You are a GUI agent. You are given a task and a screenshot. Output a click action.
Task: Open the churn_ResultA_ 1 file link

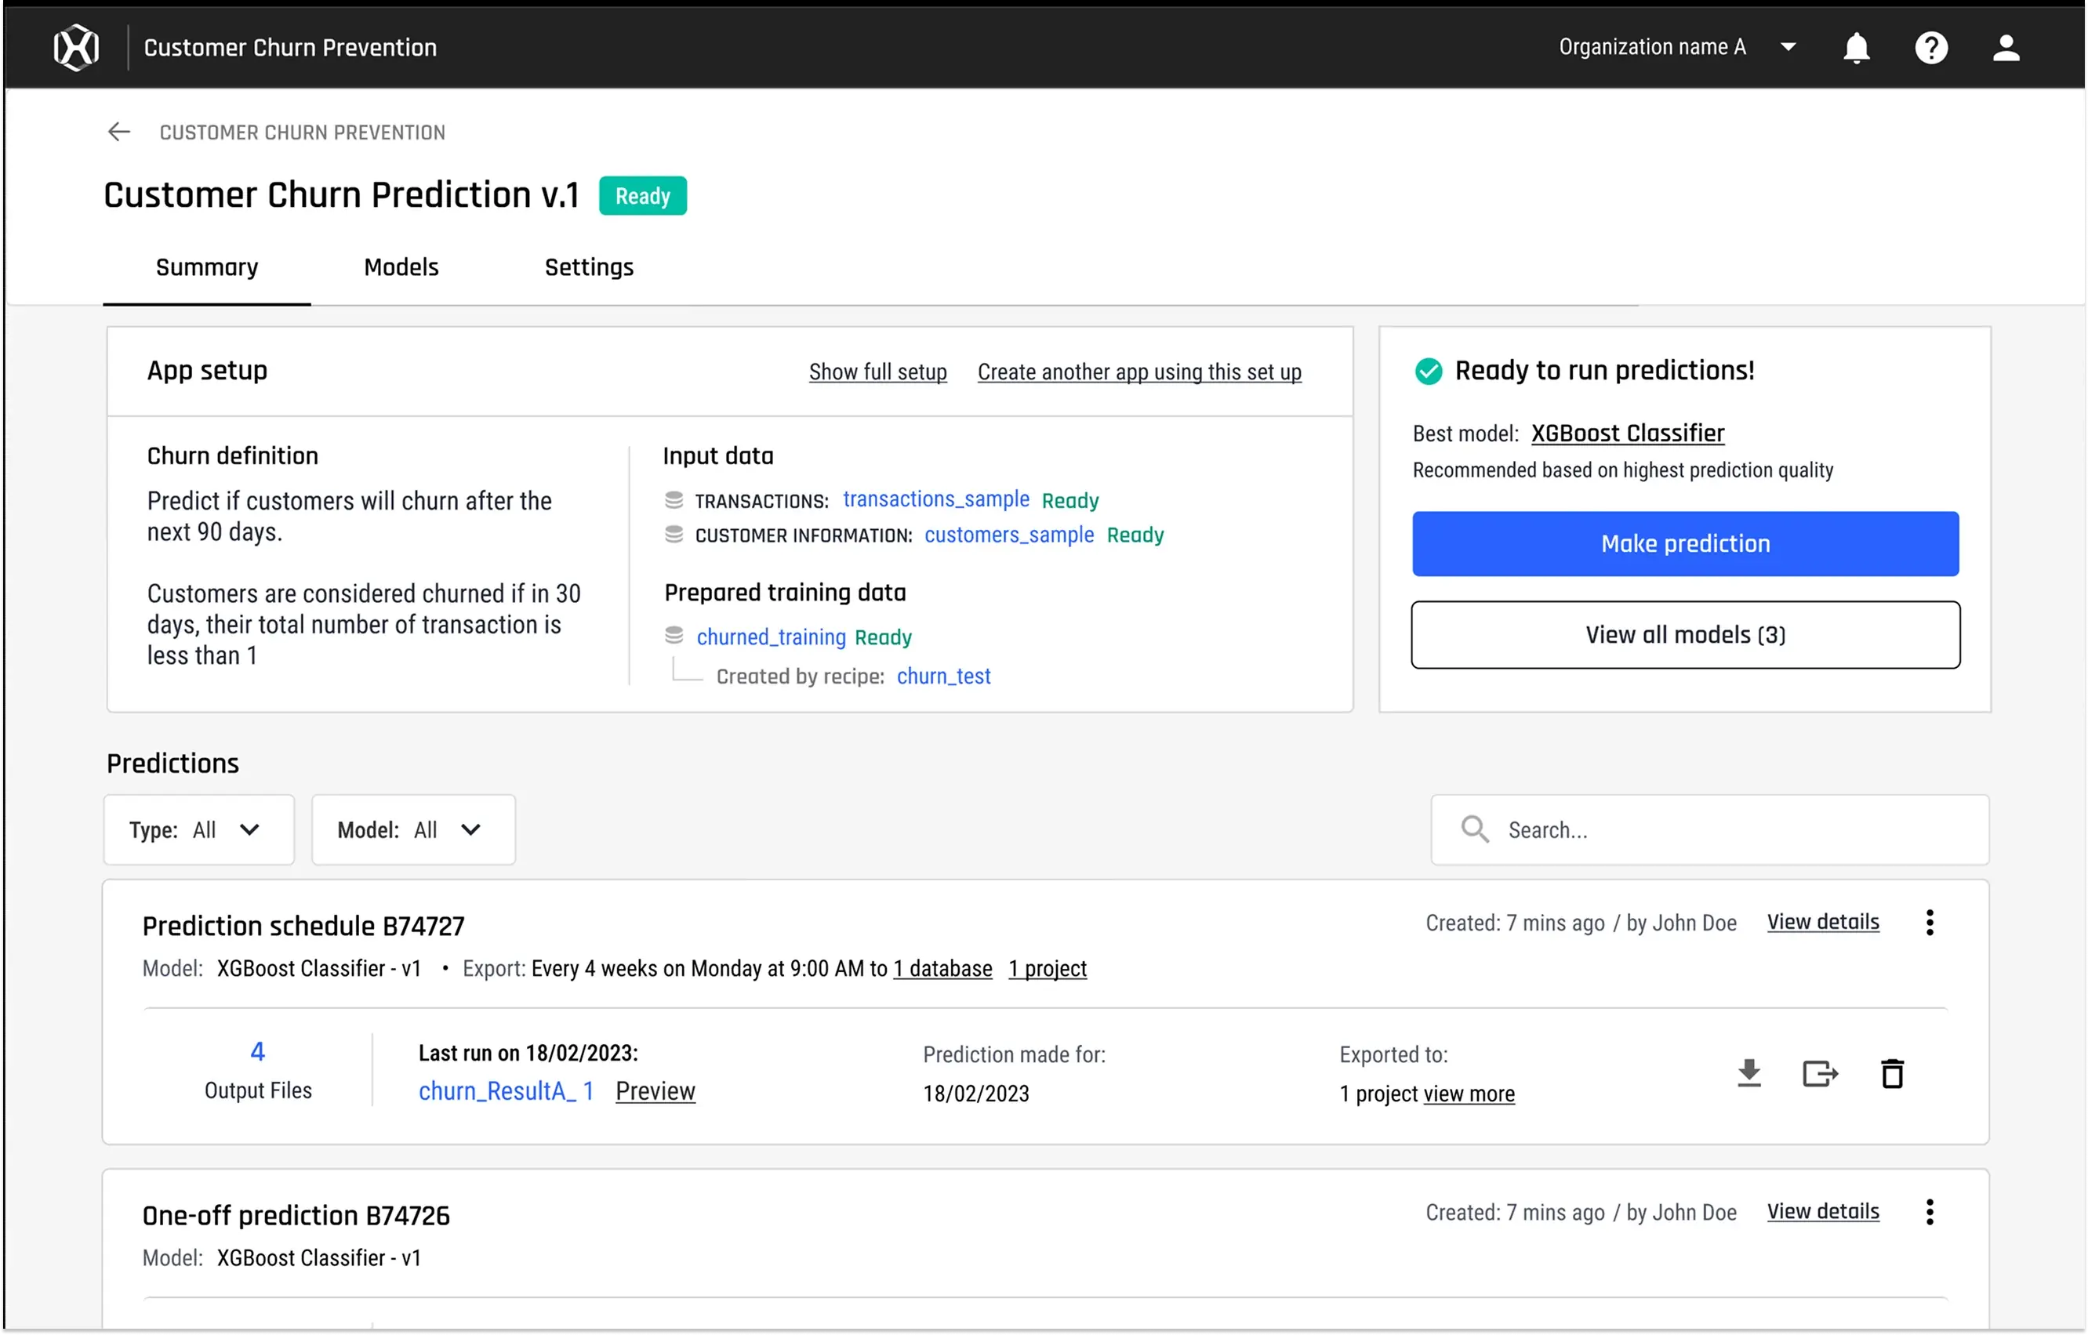[507, 1091]
